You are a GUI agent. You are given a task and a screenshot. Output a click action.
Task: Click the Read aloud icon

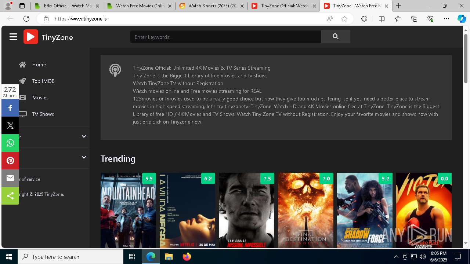[x=330, y=19]
